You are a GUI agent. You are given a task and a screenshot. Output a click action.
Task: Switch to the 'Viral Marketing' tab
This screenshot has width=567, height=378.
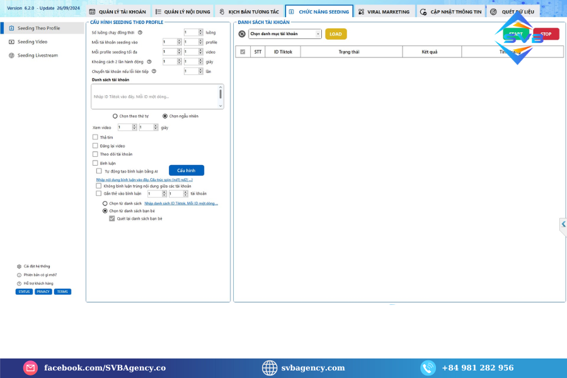(383, 12)
